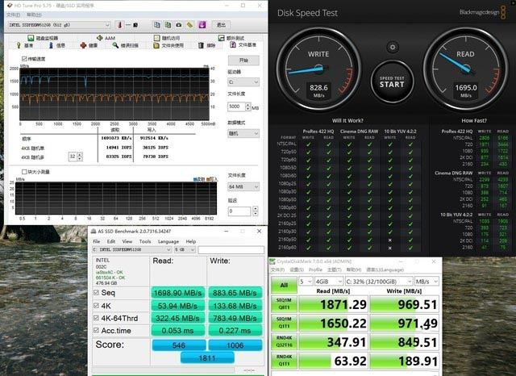Screen dimensions: 516x376
Task: Open the Help menu in HD Tune
Action: click(x=34, y=15)
